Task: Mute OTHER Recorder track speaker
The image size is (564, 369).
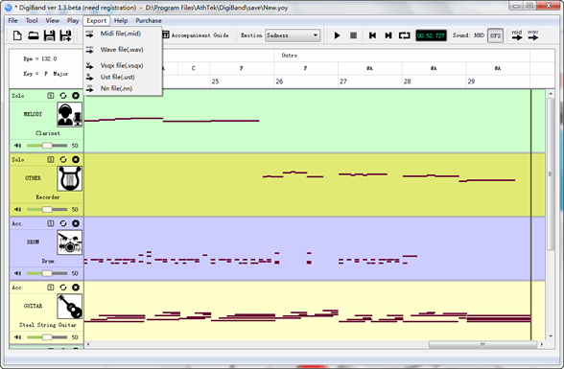Action: [17, 210]
